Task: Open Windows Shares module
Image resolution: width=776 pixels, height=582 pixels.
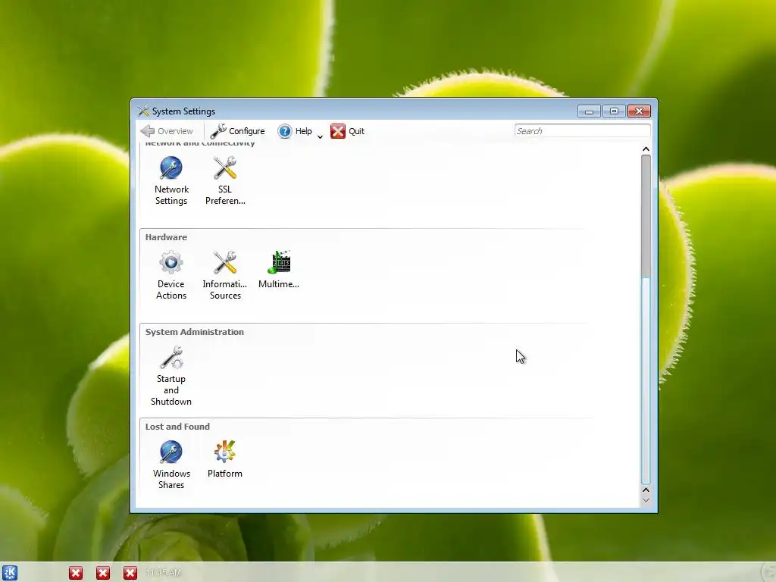Action: [x=171, y=465]
